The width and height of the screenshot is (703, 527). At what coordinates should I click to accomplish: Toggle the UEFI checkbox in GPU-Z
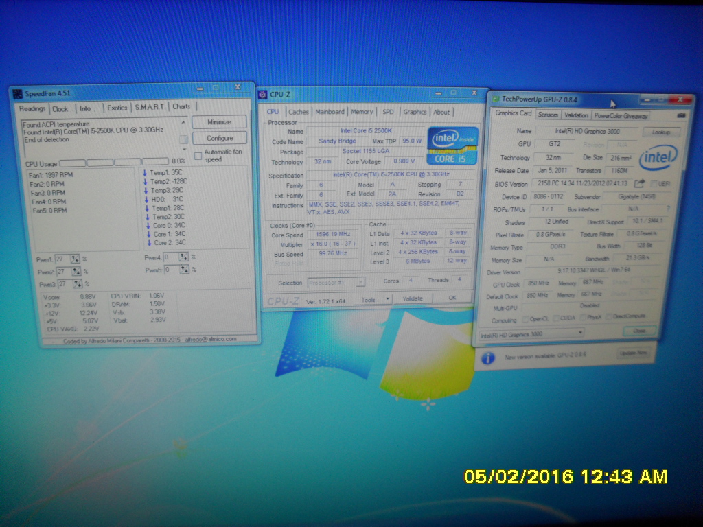click(654, 184)
